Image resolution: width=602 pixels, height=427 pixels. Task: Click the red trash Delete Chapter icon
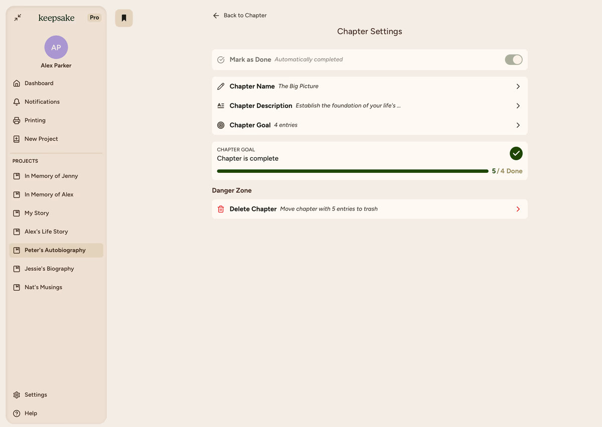(x=221, y=209)
